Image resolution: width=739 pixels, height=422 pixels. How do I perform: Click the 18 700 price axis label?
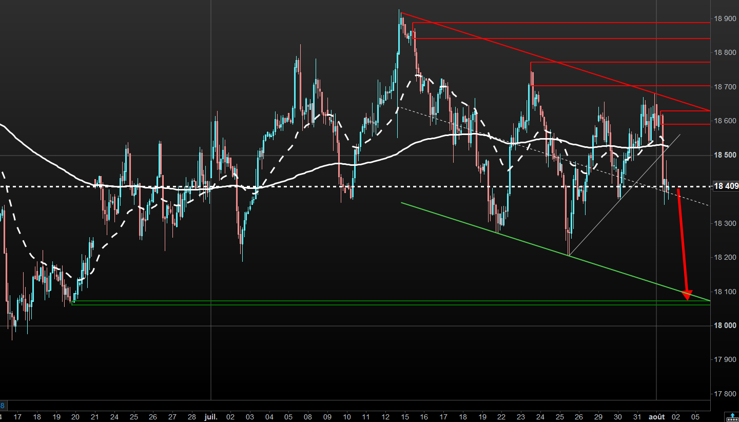pos(725,87)
